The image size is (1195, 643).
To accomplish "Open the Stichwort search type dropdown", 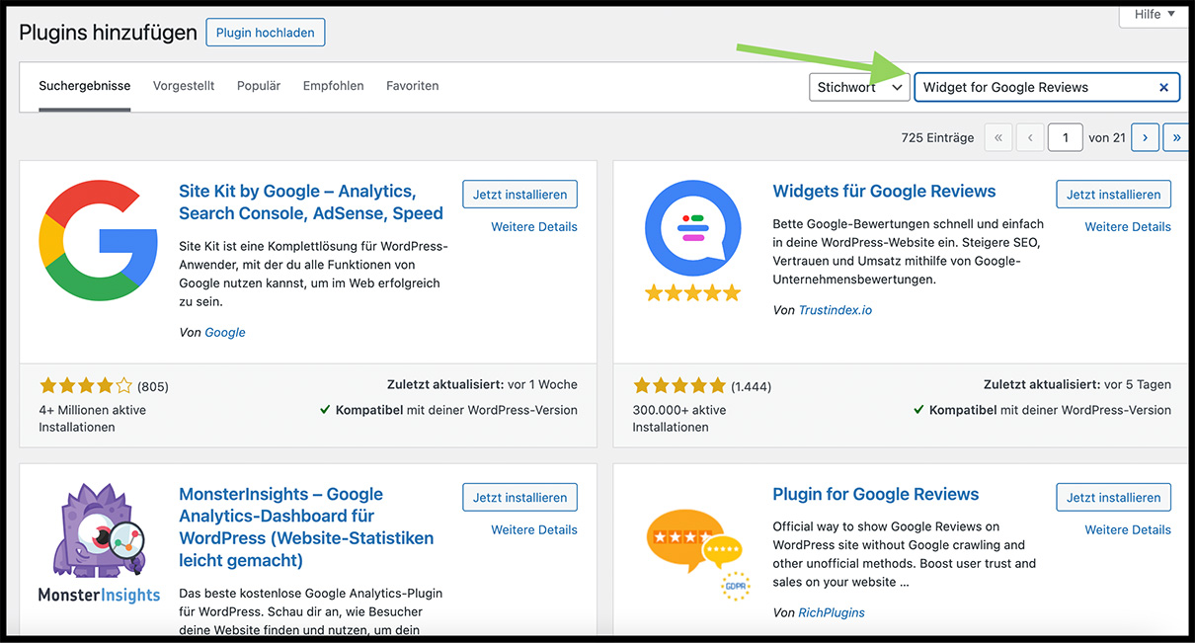I will (x=859, y=87).
